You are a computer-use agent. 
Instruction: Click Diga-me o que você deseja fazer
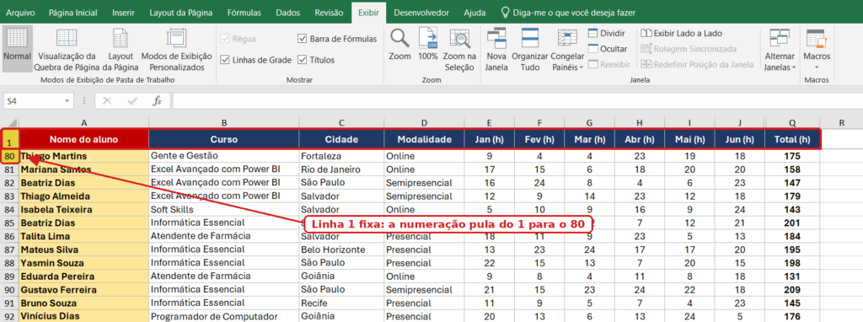575,12
